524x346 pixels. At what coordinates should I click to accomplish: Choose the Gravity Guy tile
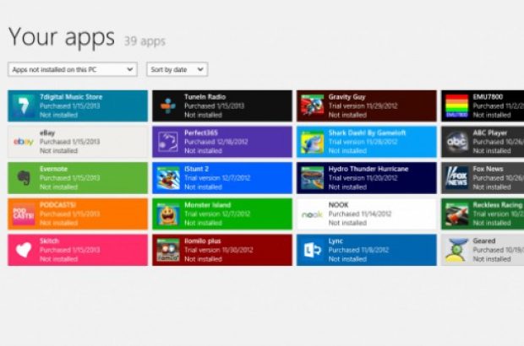click(367, 105)
